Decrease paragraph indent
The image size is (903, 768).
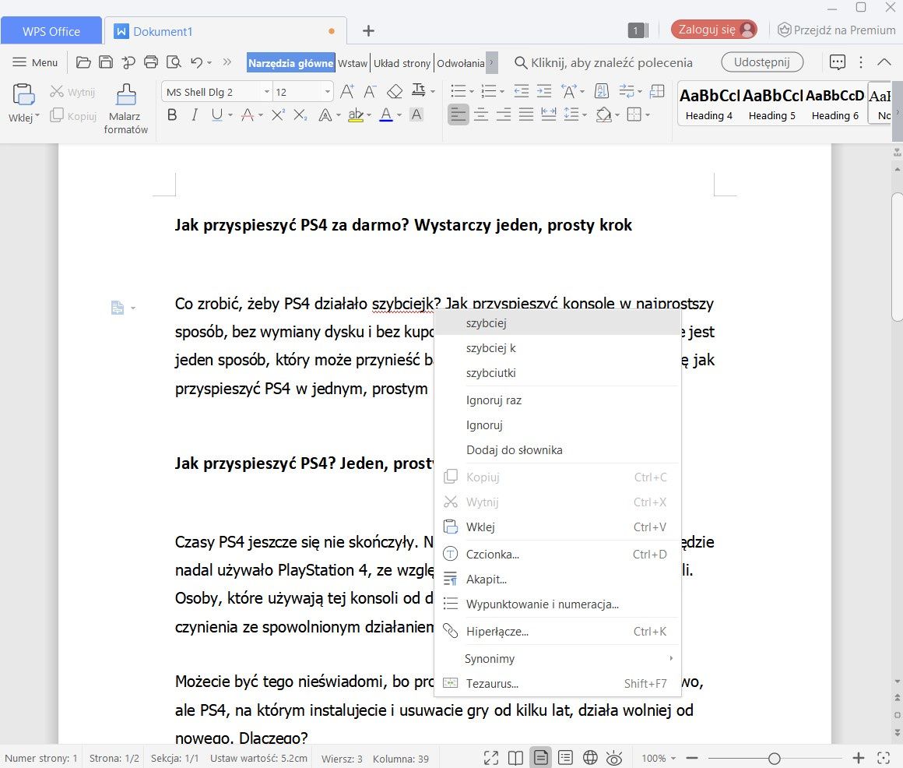pyautogui.click(x=522, y=91)
